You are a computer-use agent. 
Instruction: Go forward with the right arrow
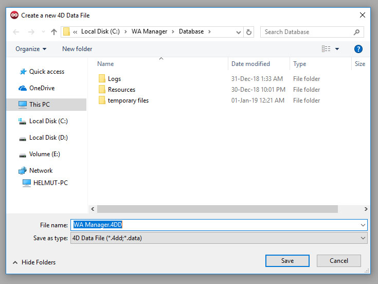31,32
